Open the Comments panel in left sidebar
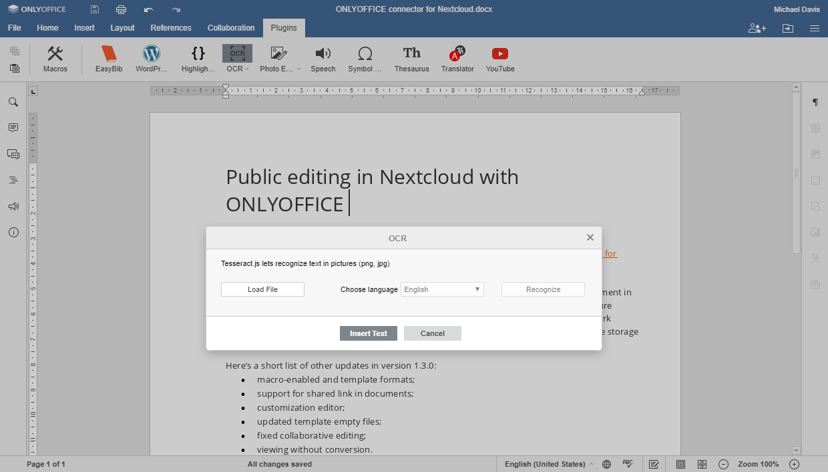 13,128
